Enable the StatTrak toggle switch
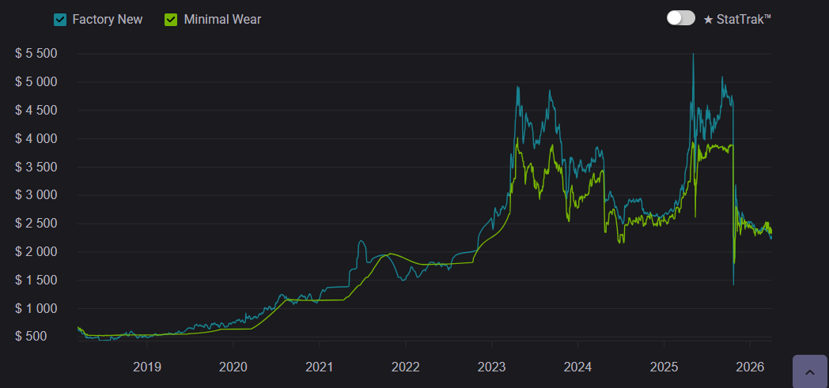829x388 pixels. pyautogui.click(x=680, y=18)
